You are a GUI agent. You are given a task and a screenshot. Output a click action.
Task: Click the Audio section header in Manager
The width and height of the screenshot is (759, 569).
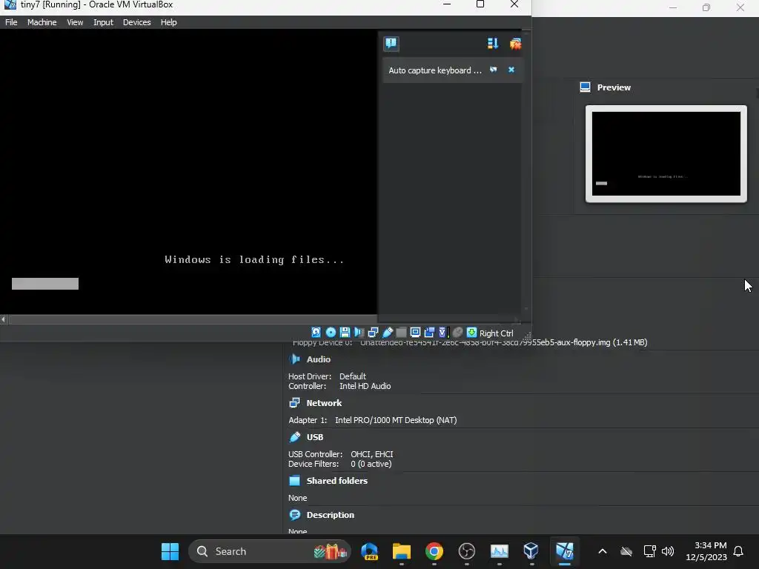318,359
